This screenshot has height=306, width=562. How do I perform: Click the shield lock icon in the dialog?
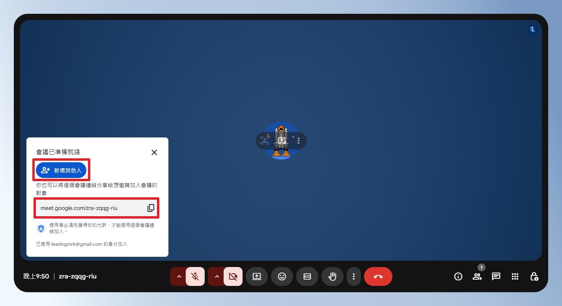(x=41, y=228)
